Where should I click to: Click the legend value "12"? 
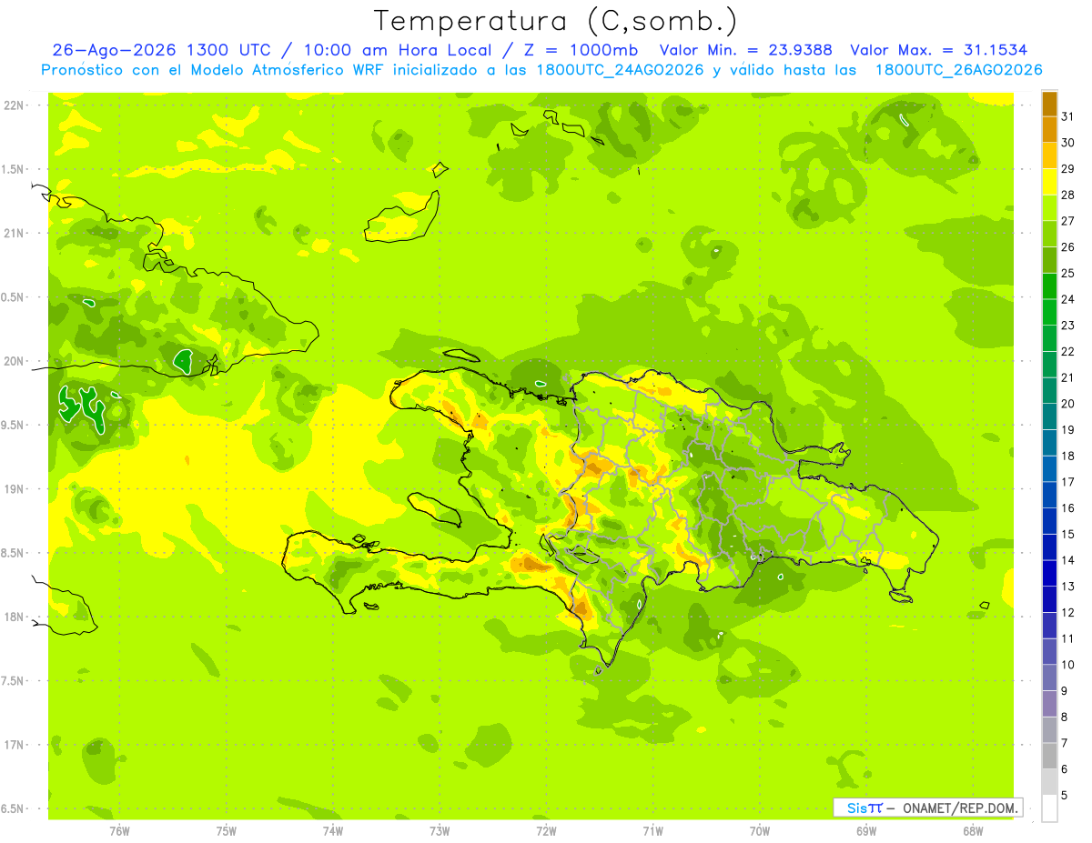pos(1068,613)
